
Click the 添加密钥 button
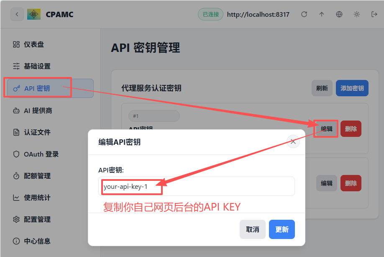click(x=352, y=88)
